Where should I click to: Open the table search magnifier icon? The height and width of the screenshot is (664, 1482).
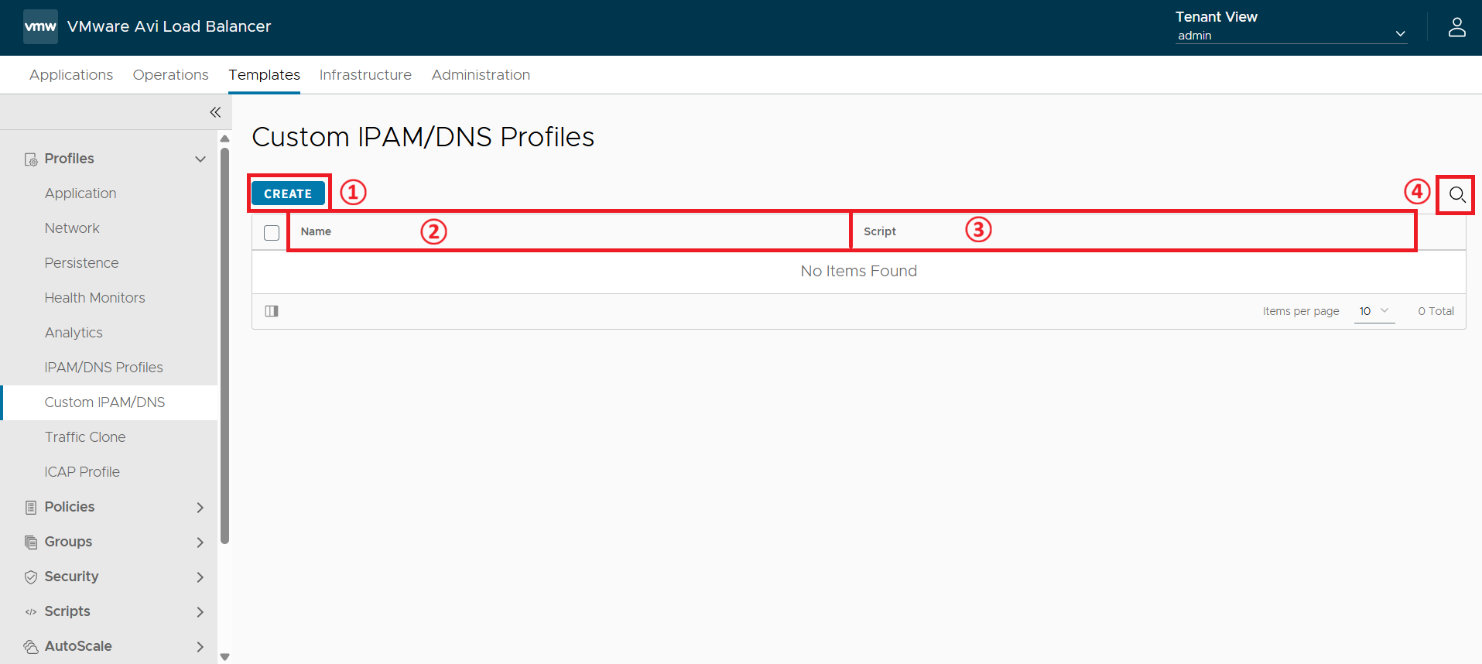pos(1456,194)
